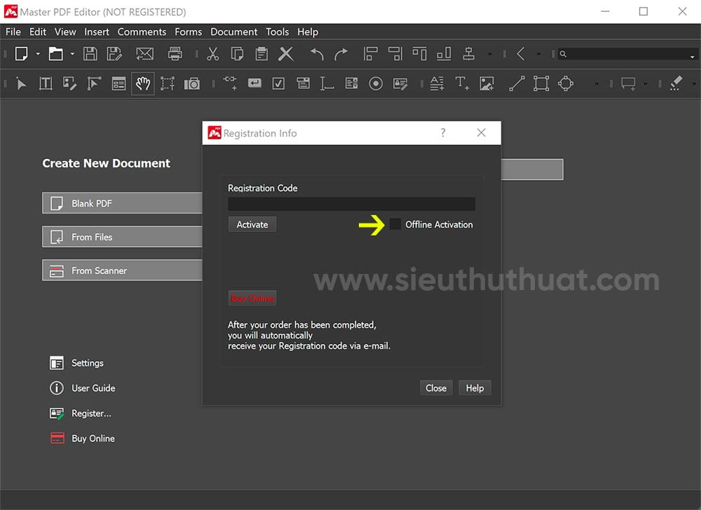Click the Delete X icon in toolbar
Screen dimensions: 701x510
(x=286, y=54)
